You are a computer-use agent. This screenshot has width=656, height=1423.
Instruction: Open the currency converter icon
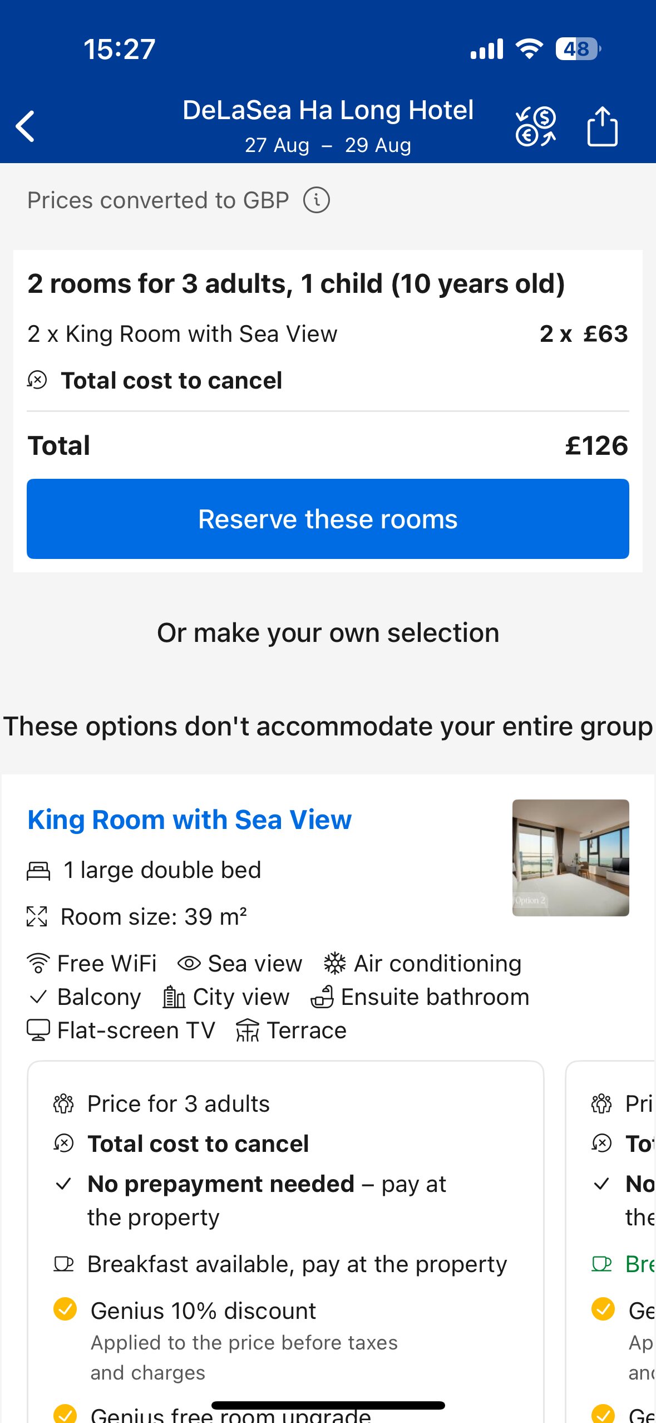[x=535, y=126]
